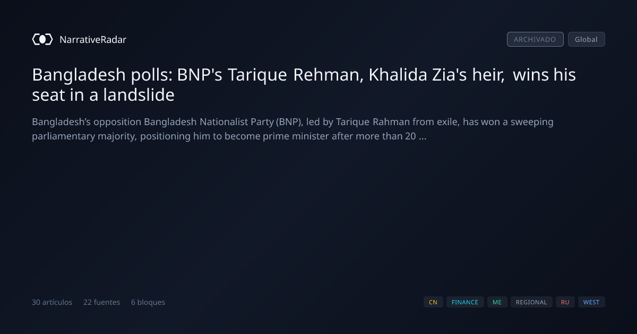Open the NarrativeRadar brand name link
Image resolution: width=637 pixels, height=334 pixels.
click(x=93, y=39)
